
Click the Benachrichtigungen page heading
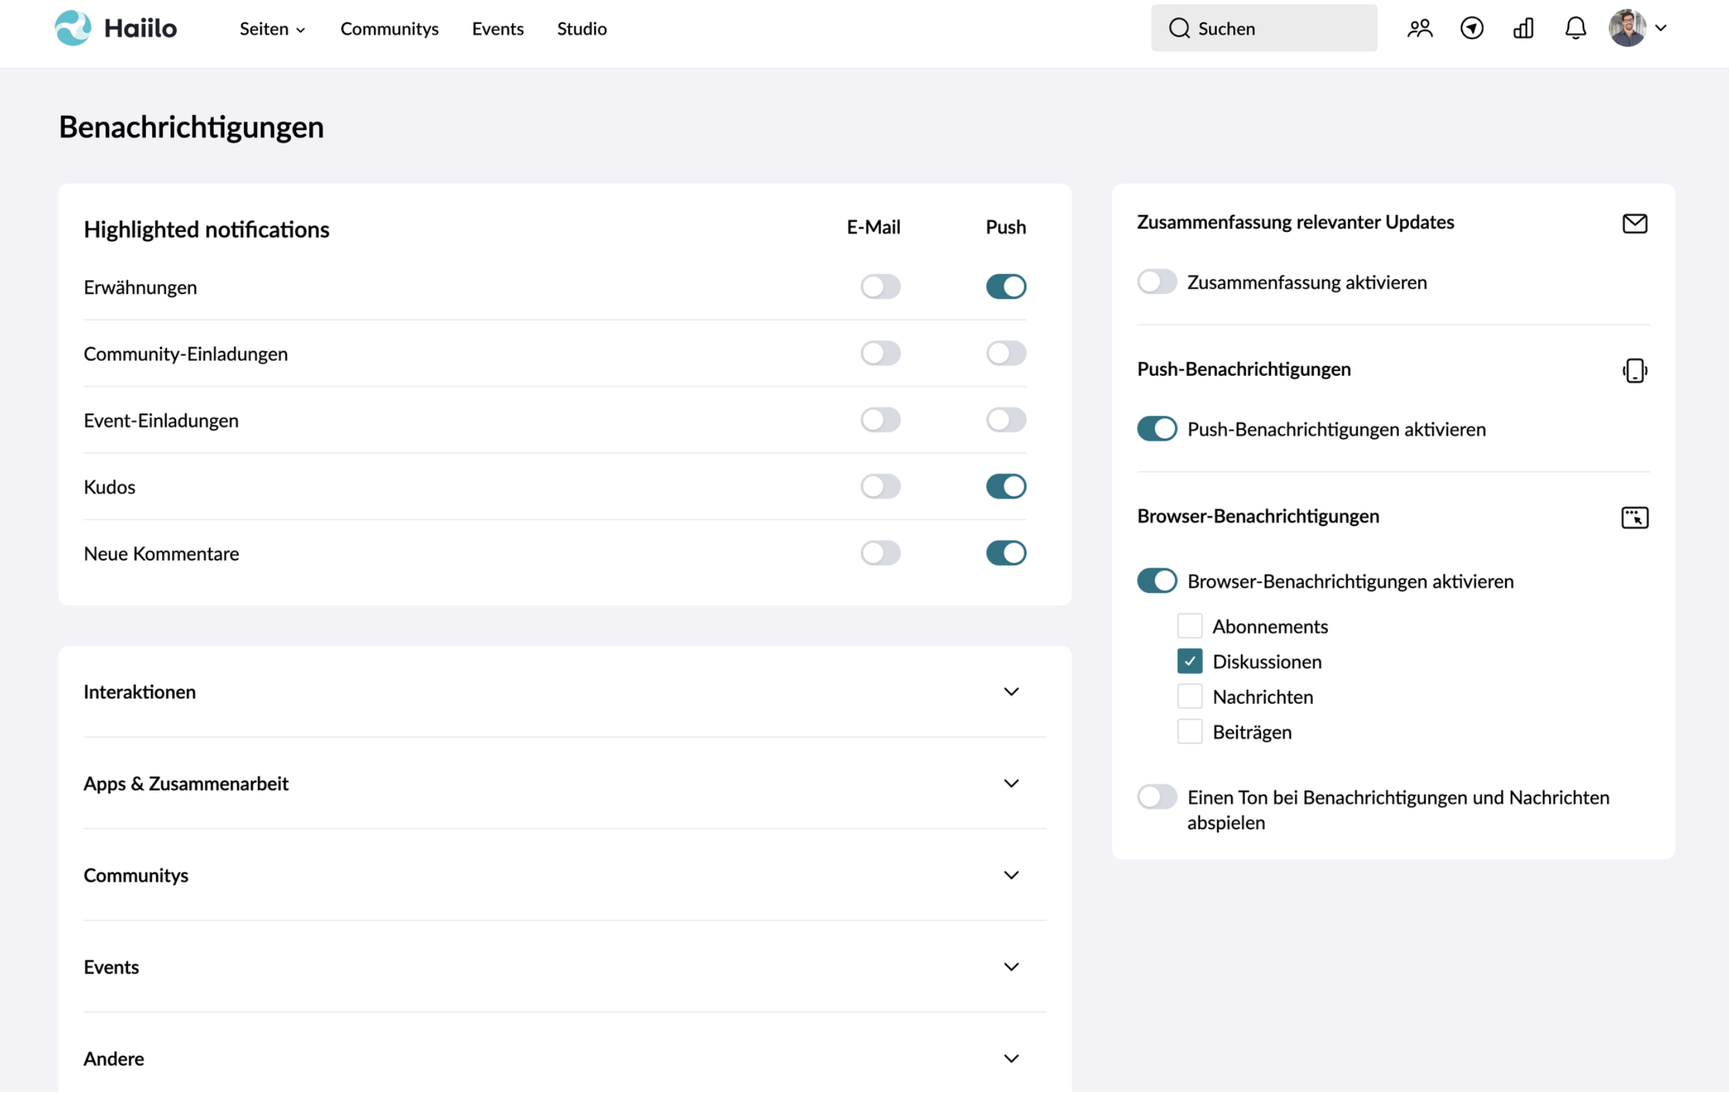tap(191, 127)
